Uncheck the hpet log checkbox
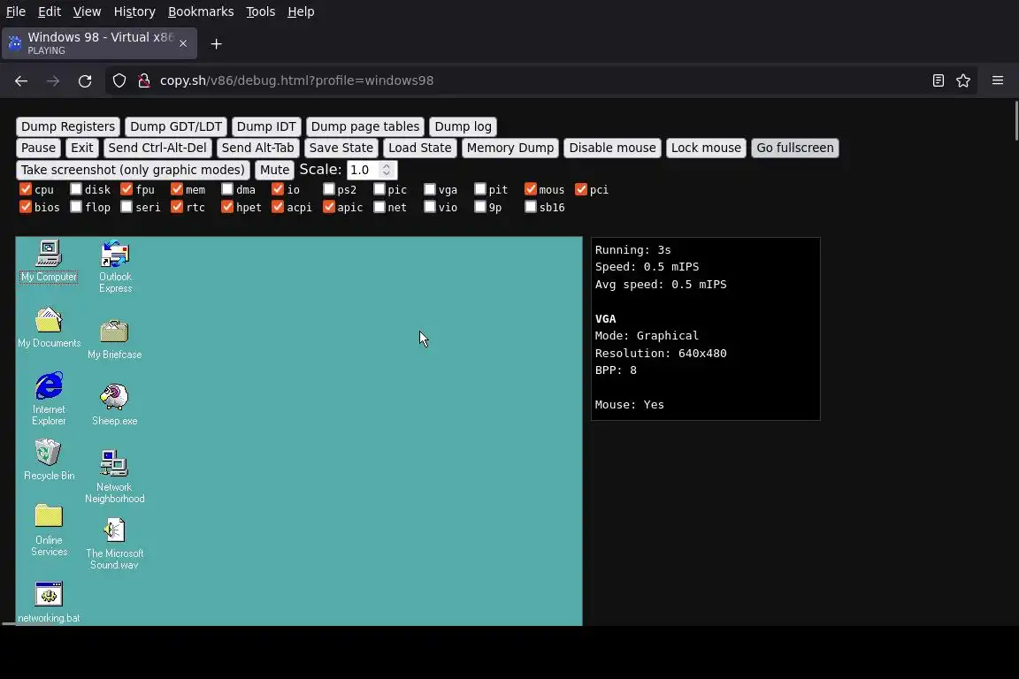 pyautogui.click(x=226, y=207)
